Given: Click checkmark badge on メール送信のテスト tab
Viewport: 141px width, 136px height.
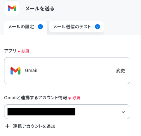Looking at the screenshot, I should coord(97,27).
